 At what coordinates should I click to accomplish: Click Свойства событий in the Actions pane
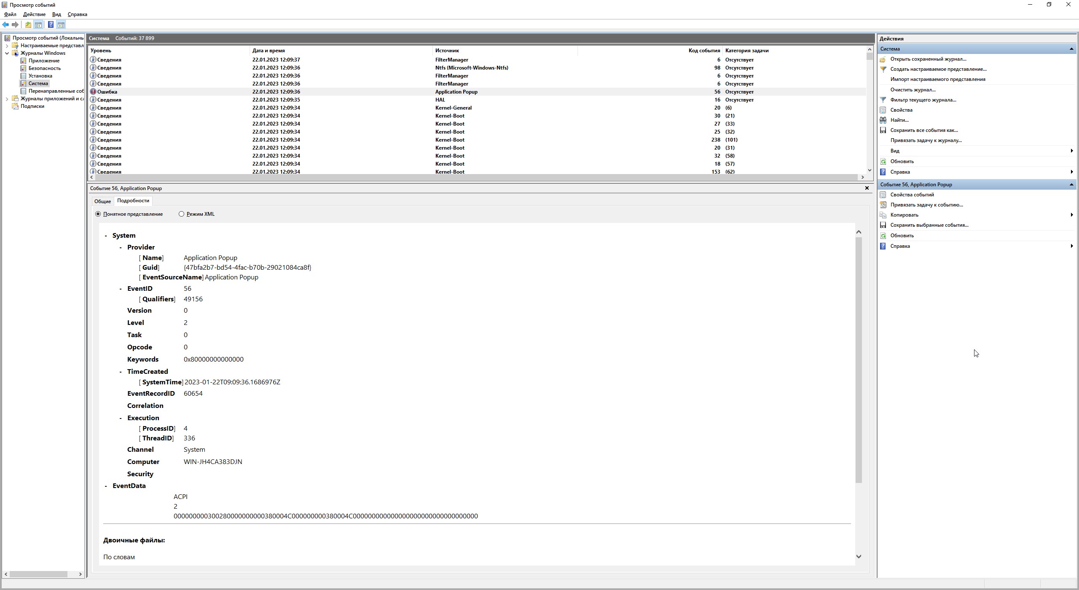click(912, 195)
